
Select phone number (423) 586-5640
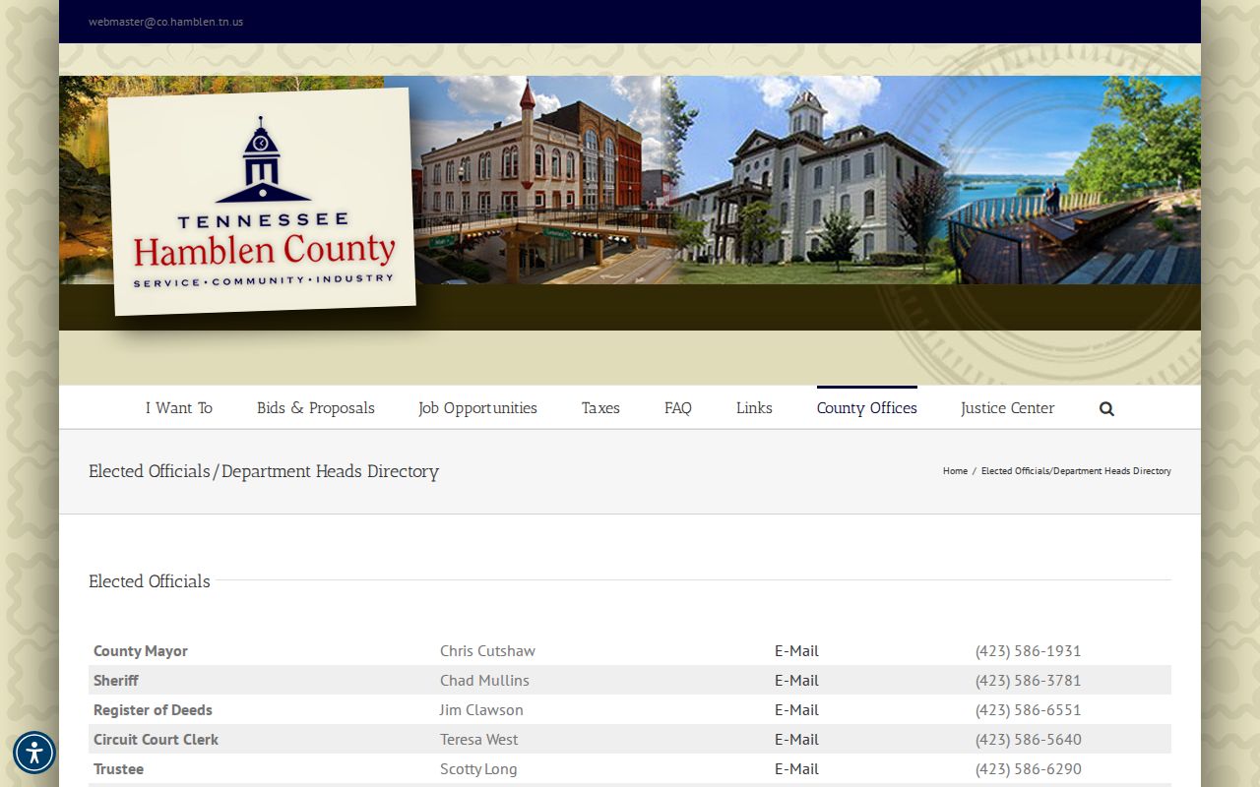(1028, 739)
